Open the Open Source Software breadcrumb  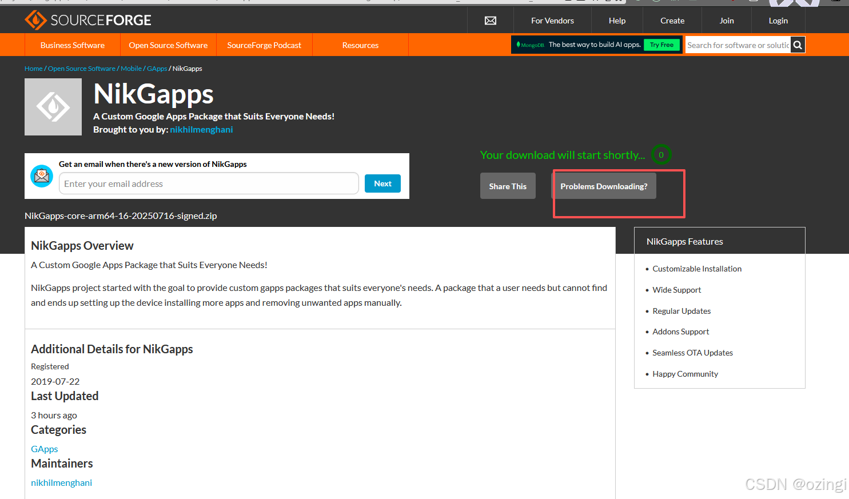[82, 69]
